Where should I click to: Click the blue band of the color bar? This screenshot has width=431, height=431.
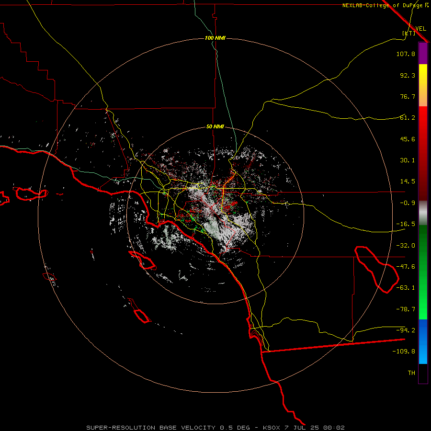point(423,341)
